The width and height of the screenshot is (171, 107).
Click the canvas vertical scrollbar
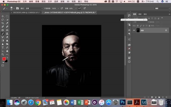click(x=125, y=51)
